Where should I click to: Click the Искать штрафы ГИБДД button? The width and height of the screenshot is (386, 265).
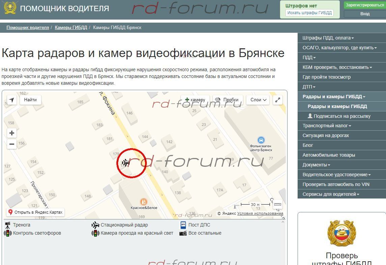(309, 13)
